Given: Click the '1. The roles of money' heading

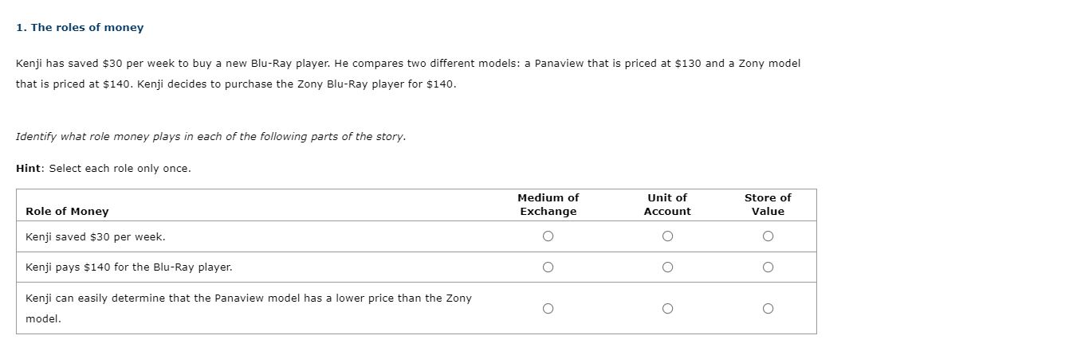Looking at the screenshot, I should tap(80, 28).
